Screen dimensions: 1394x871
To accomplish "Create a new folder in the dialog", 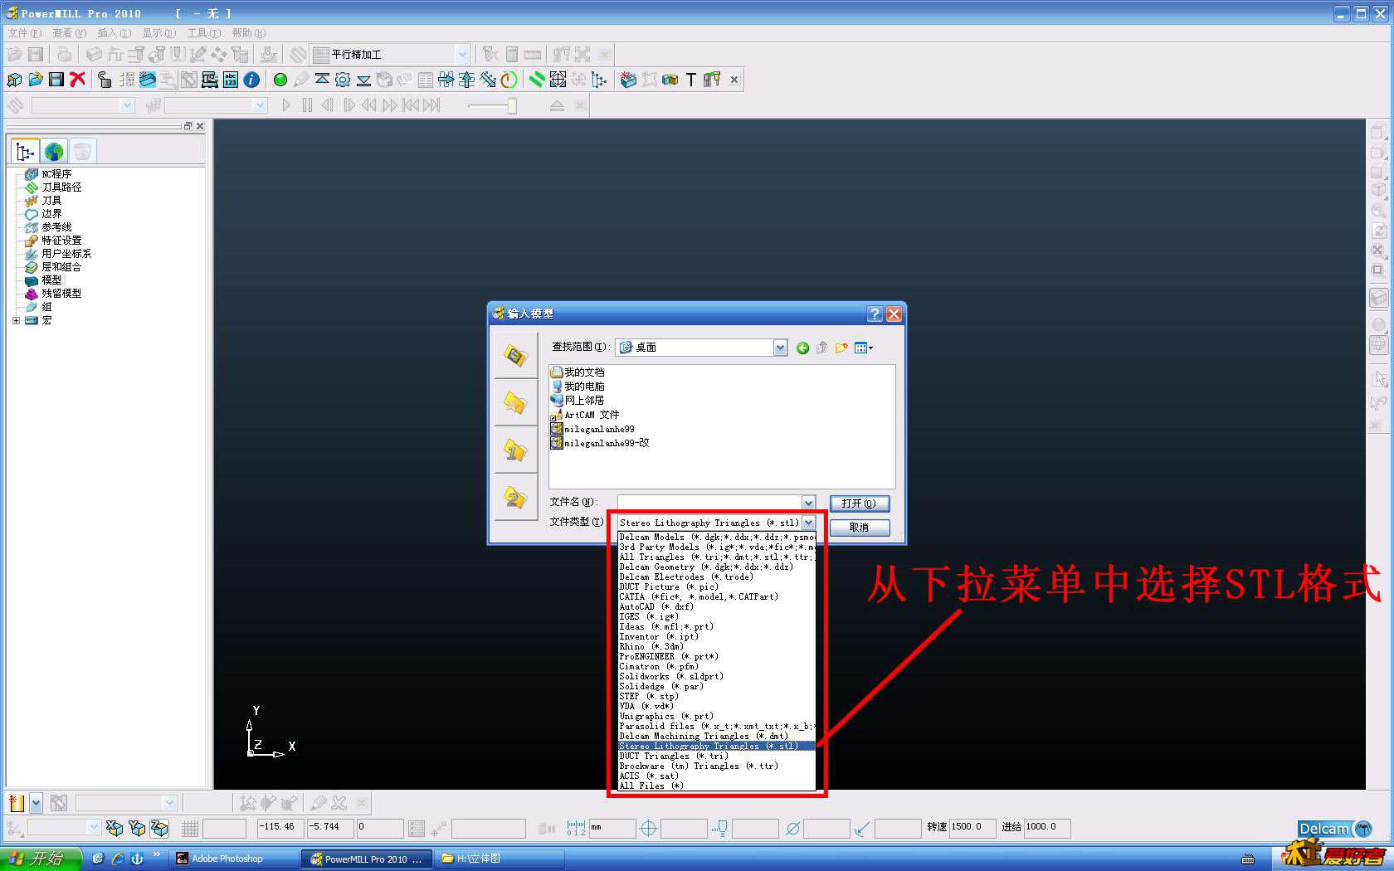I will [x=841, y=348].
